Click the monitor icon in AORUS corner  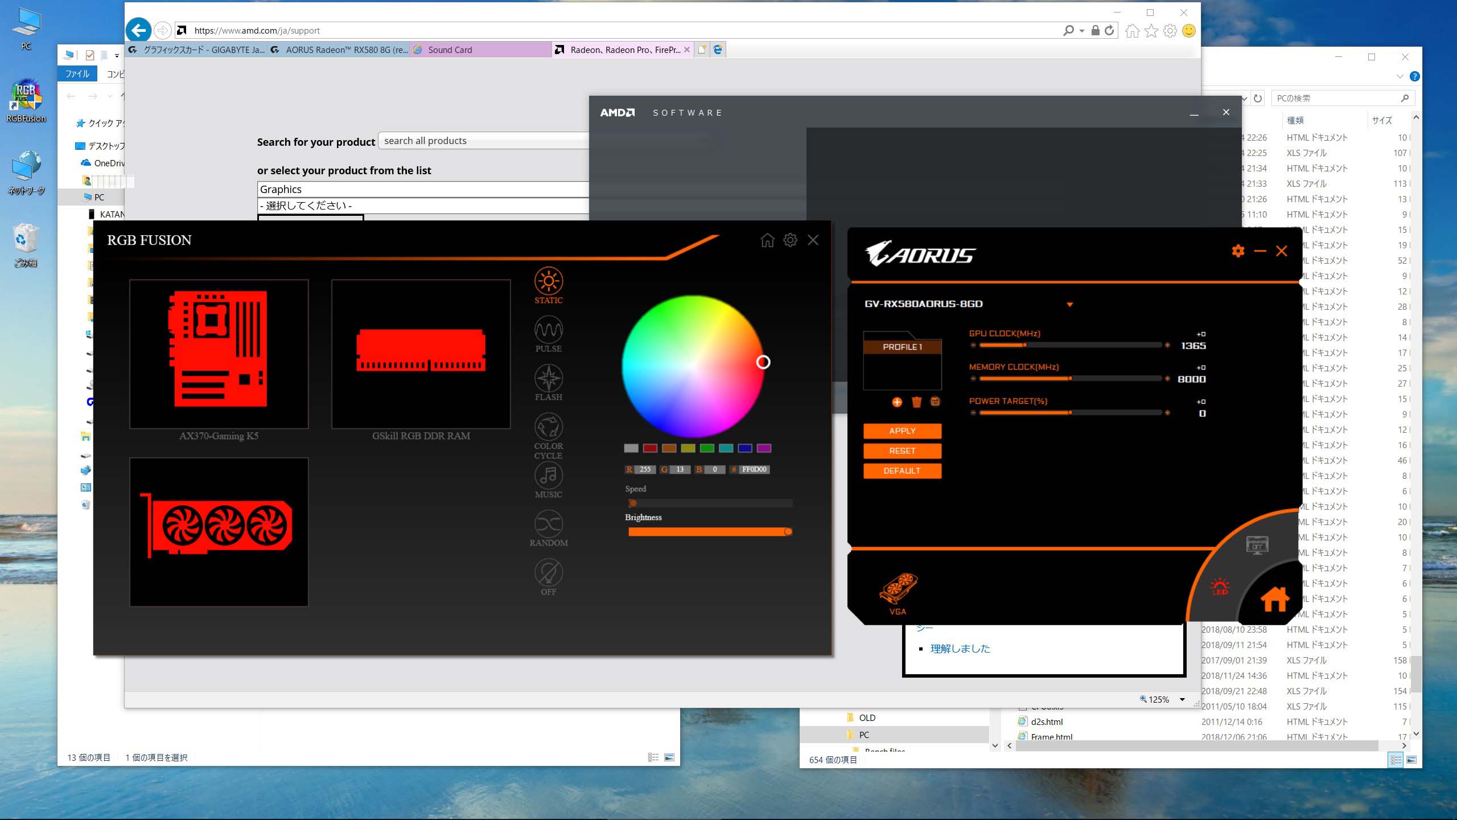1257,545
